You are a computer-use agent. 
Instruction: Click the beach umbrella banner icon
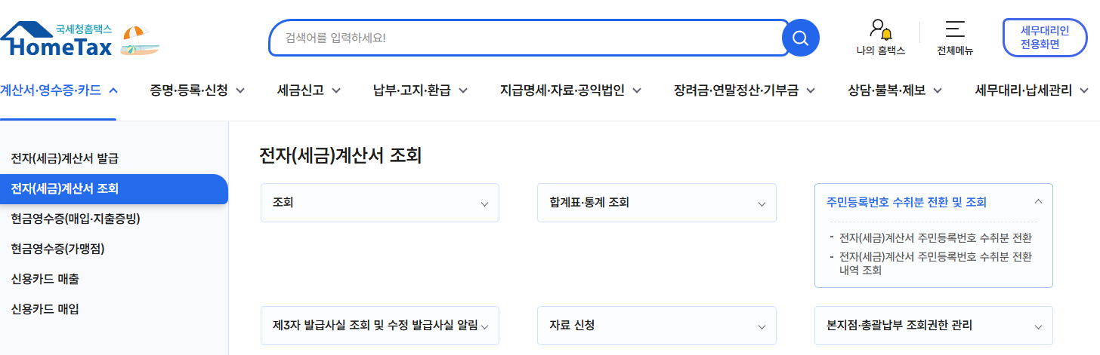[x=140, y=41]
